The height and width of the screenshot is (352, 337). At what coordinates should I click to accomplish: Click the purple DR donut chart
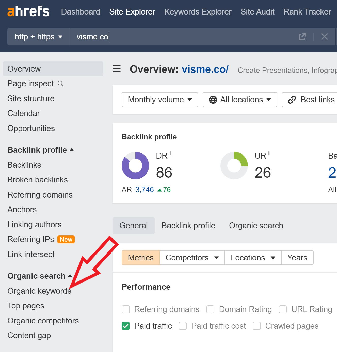(x=135, y=165)
